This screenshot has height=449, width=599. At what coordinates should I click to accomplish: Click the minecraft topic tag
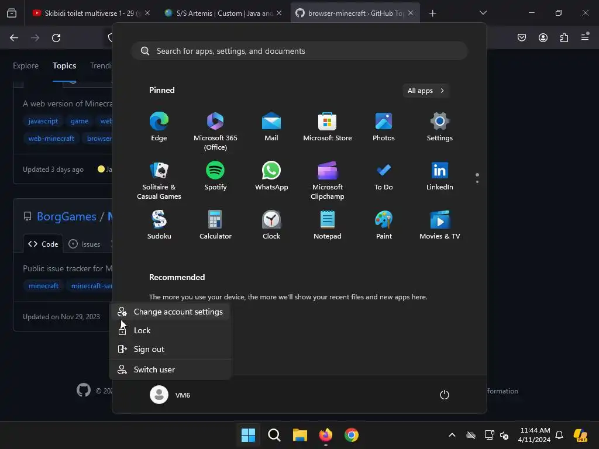(x=43, y=286)
